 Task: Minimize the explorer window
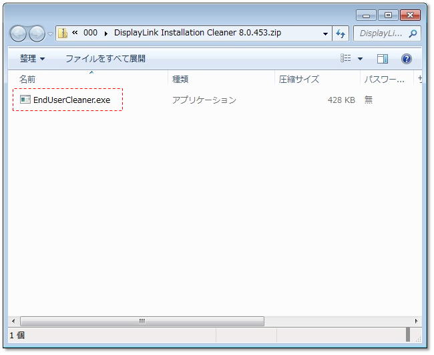(x=366, y=15)
